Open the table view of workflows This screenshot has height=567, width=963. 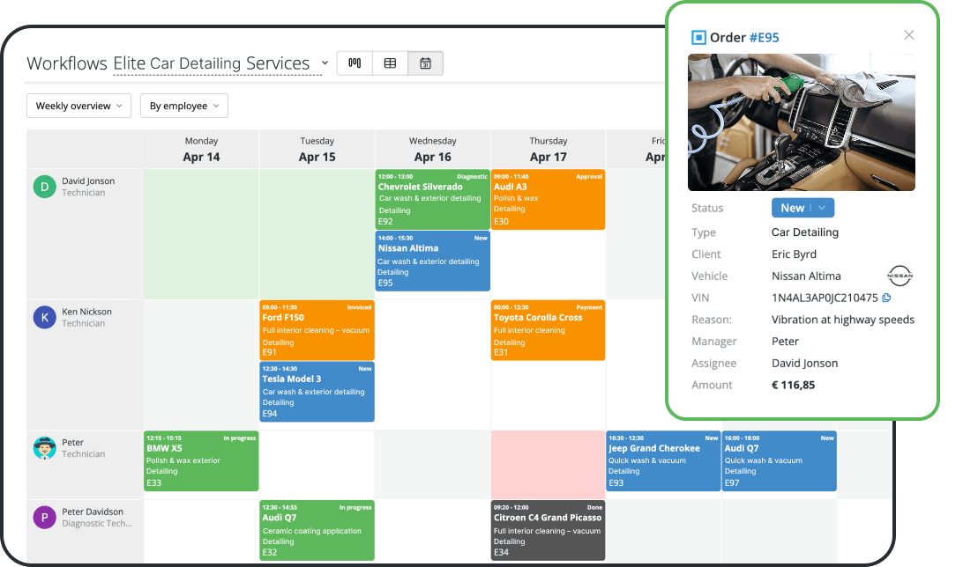389,63
